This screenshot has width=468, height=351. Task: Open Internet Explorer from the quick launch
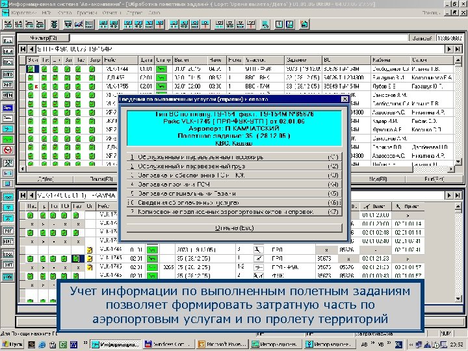pyautogui.click(x=42, y=344)
